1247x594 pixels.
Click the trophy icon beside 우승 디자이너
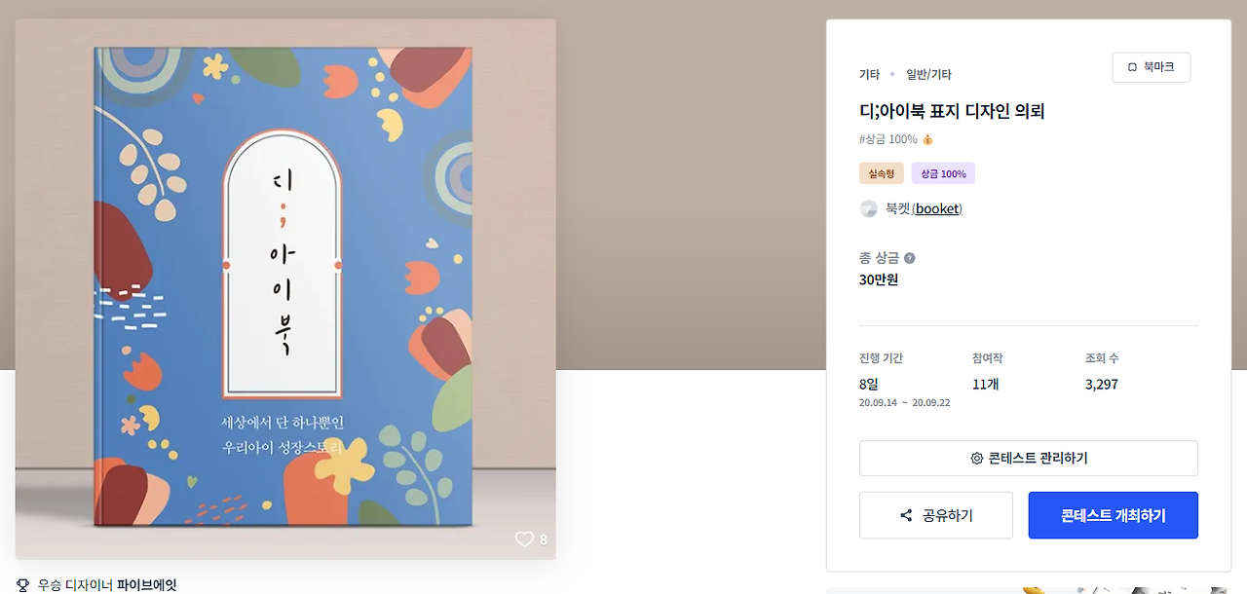click(23, 585)
